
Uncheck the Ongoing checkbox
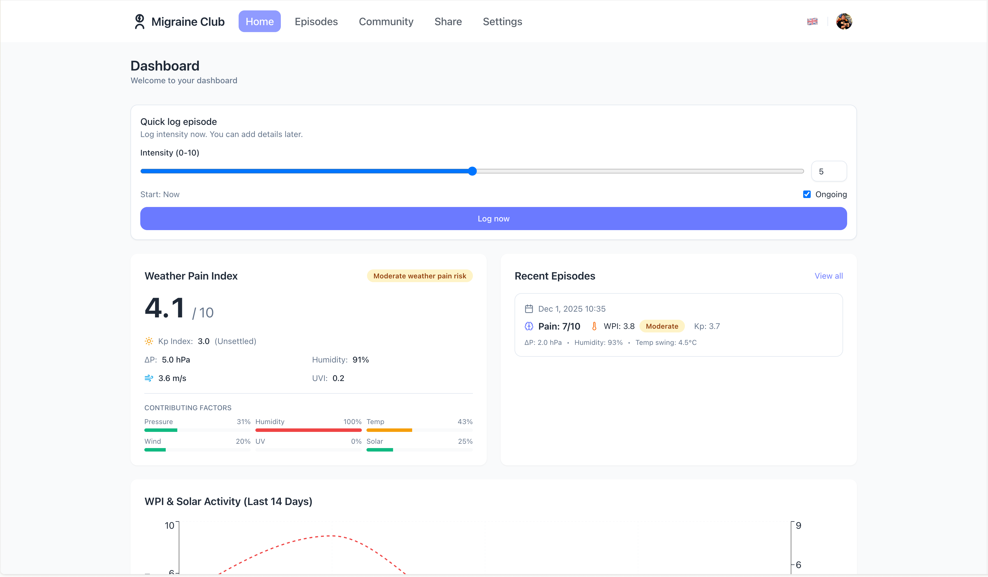pos(806,194)
